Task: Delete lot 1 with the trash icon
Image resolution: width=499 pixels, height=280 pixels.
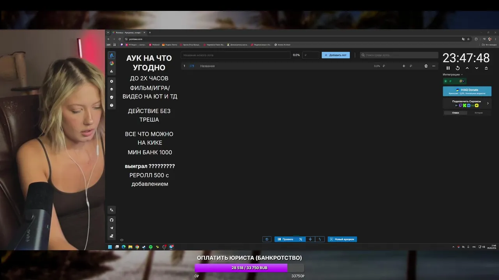Action: pos(426,66)
